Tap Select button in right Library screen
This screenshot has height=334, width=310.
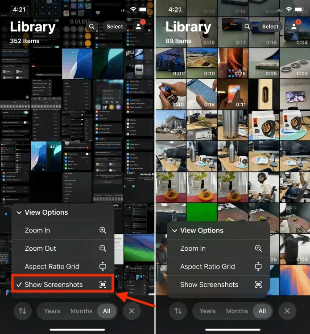(270, 27)
